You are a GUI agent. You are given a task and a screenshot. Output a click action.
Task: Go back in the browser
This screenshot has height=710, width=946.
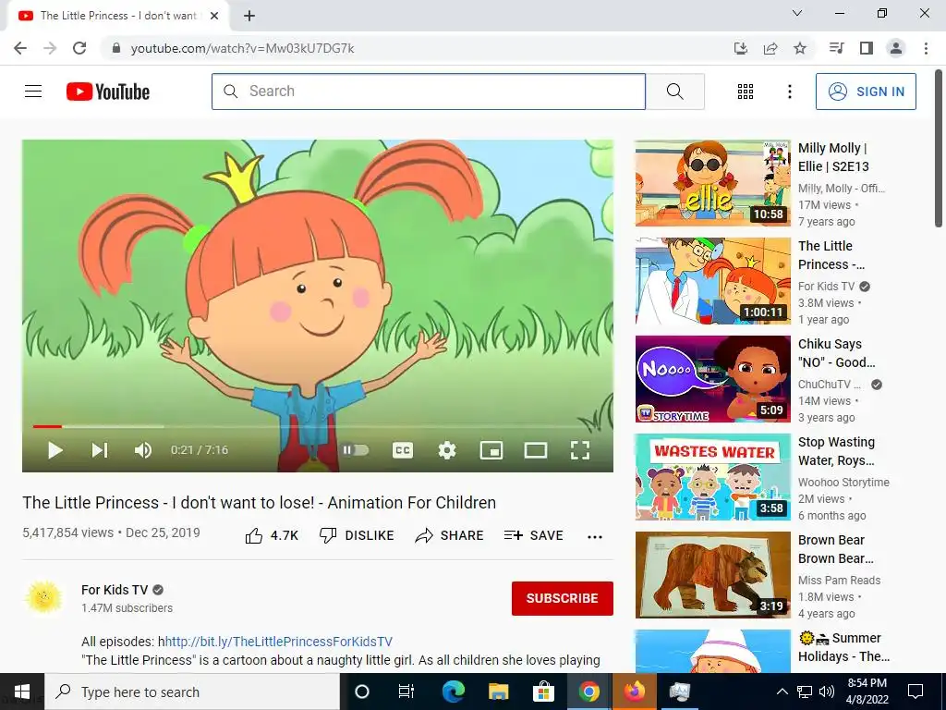20,48
